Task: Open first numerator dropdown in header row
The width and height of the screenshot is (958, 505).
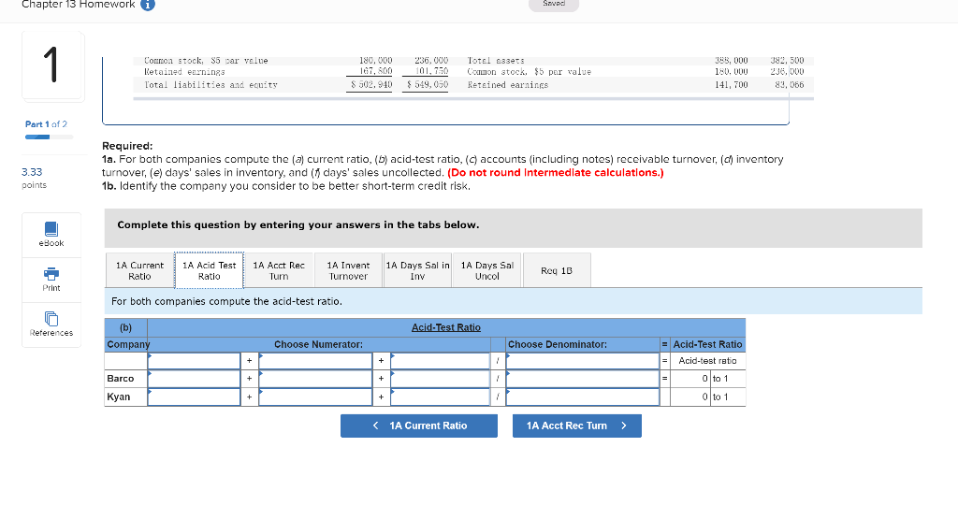Action: pos(194,361)
